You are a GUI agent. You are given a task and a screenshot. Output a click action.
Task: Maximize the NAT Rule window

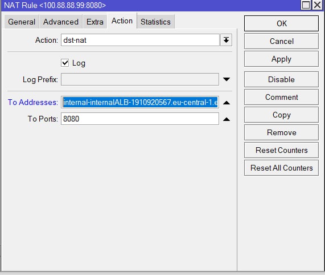pyautogui.click(x=306, y=5)
